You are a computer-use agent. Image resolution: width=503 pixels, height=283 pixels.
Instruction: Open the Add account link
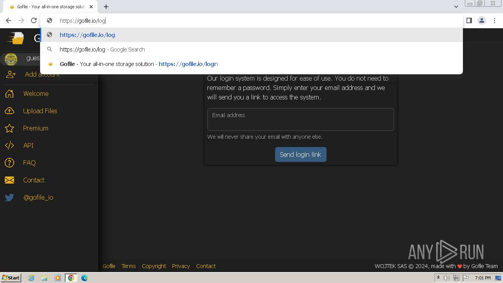pyautogui.click(x=42, y=75)
